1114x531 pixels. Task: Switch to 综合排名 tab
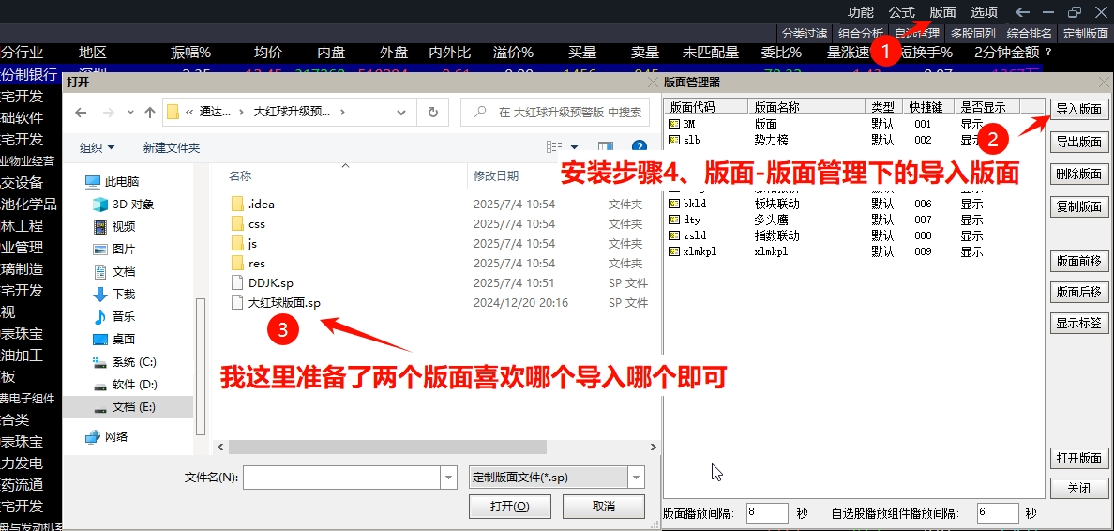[1030, 33]
